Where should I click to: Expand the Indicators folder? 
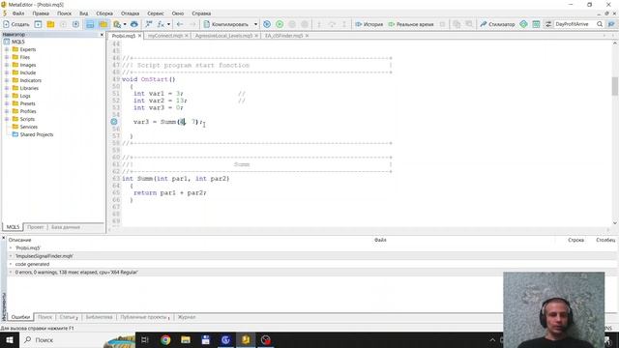point(7,80)
